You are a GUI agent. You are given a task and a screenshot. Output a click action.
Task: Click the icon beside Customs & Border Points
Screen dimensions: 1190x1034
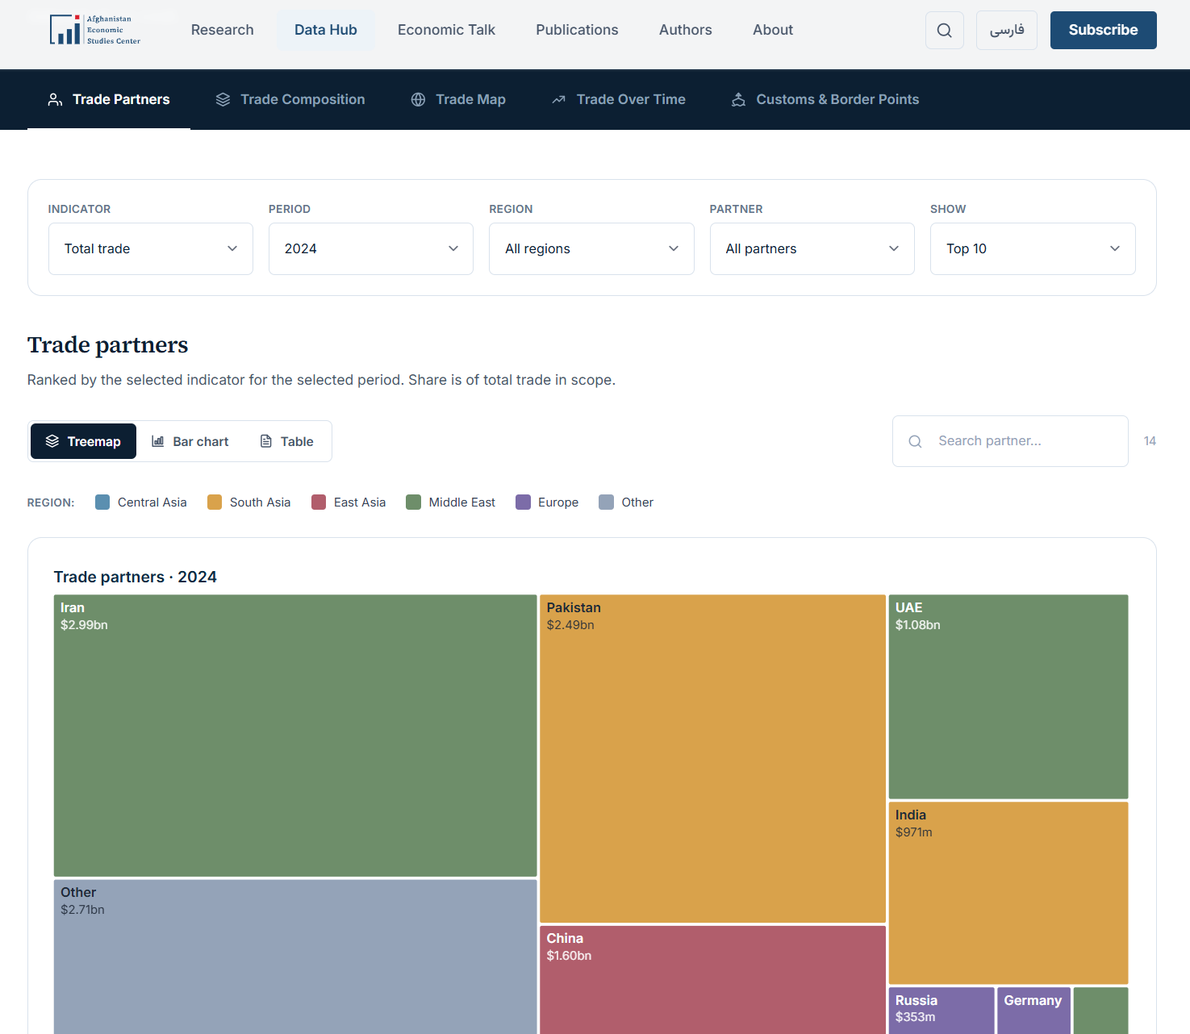738,100
